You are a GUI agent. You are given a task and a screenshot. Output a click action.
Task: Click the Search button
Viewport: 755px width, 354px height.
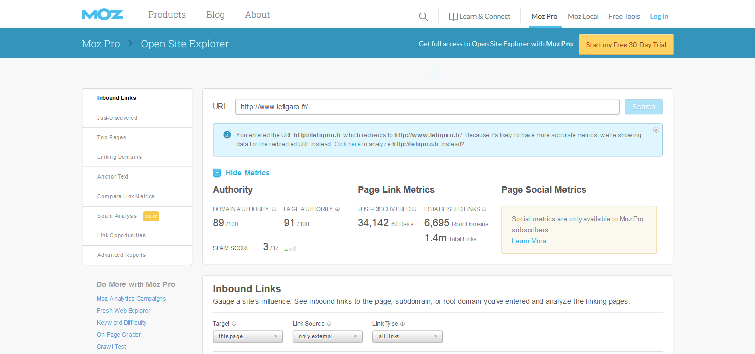click(644, 107)
